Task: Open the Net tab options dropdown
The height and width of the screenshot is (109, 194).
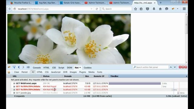Action: coord(80,68)
